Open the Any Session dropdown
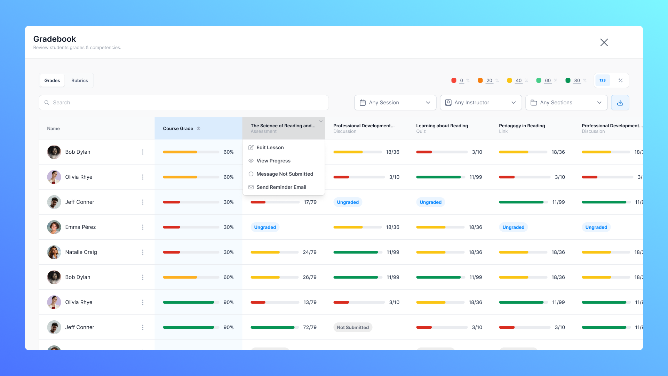668x376 pixels. coord(395,103)
